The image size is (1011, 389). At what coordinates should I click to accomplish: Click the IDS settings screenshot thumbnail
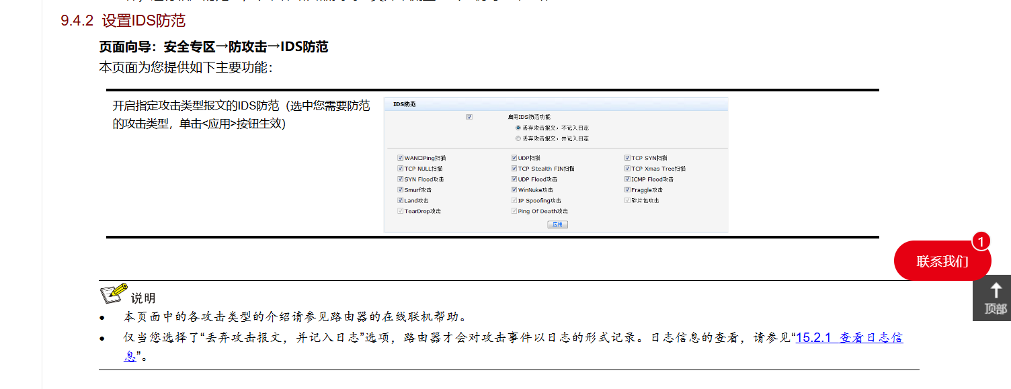(556, 165)
